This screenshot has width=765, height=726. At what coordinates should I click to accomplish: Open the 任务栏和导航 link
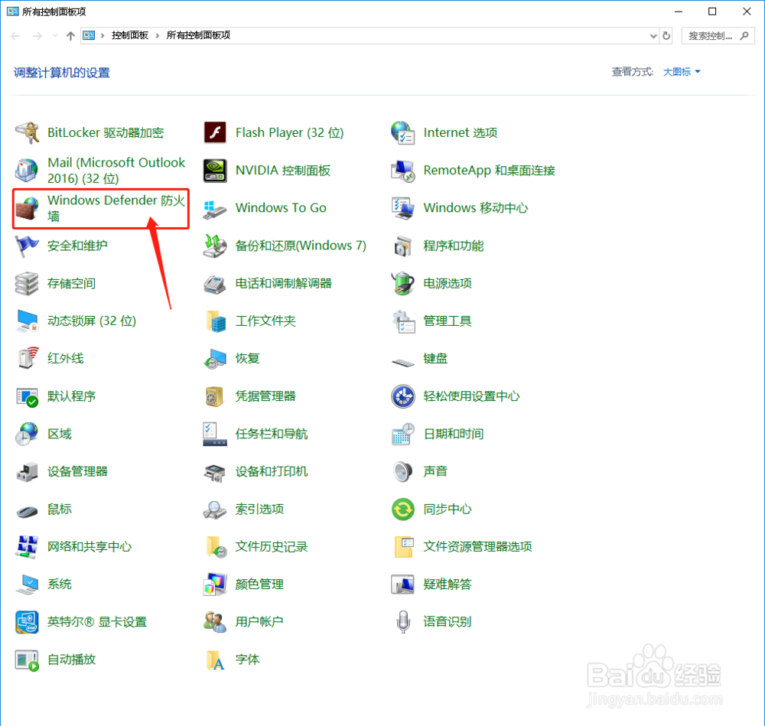point(272,434)
